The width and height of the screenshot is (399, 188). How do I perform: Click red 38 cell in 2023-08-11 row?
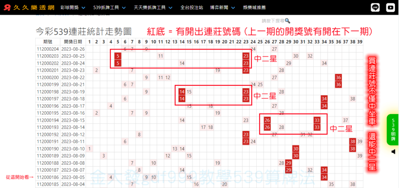coord(353,141)
